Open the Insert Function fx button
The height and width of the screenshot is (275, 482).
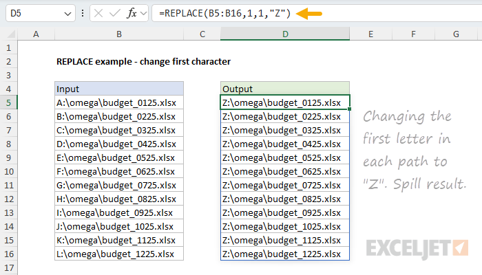(x=132, y=14)
